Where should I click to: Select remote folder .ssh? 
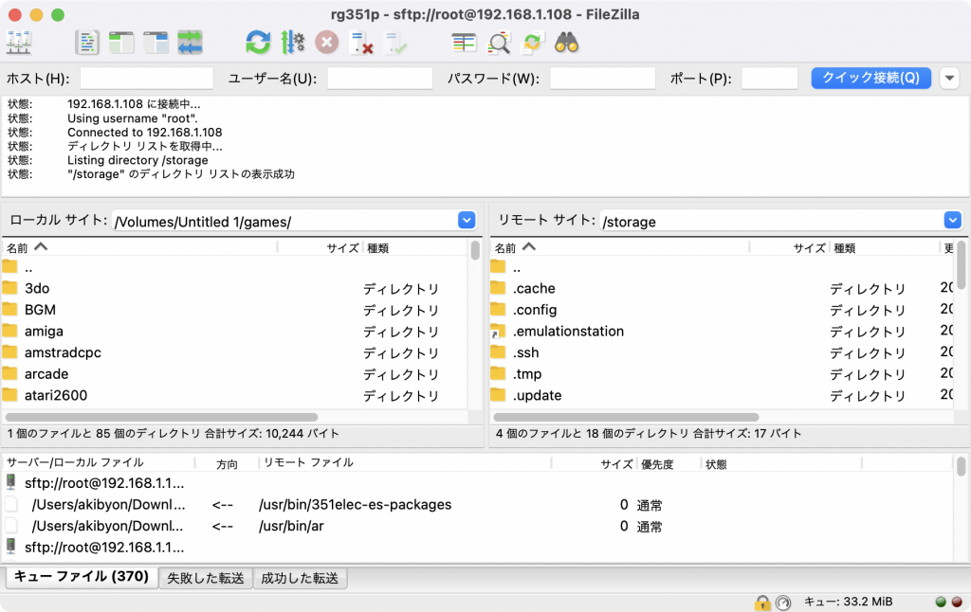click(x=722, y=352)
